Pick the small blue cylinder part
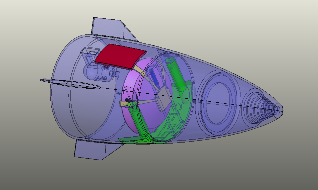This screenshot has width=318, height=190. click(154, 76)
